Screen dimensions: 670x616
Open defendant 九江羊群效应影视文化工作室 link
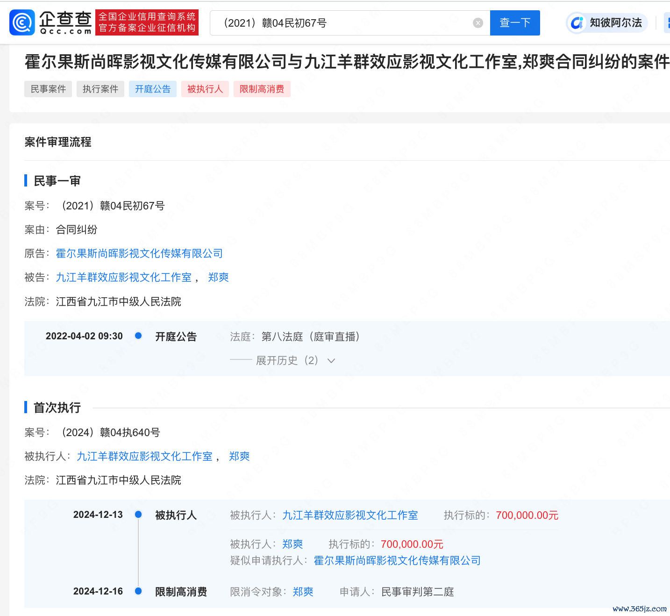pyautogui.click(x=124, y=277)
